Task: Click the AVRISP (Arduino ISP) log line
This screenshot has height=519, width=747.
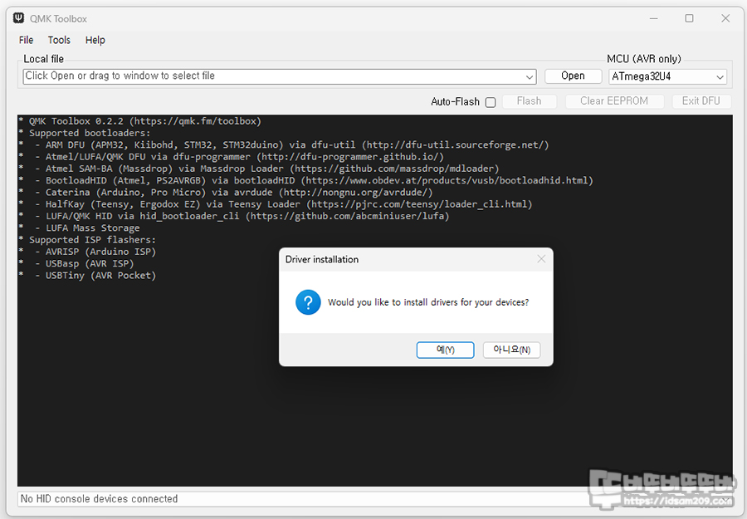Action: pyautogui.click(x=87, y=252)
